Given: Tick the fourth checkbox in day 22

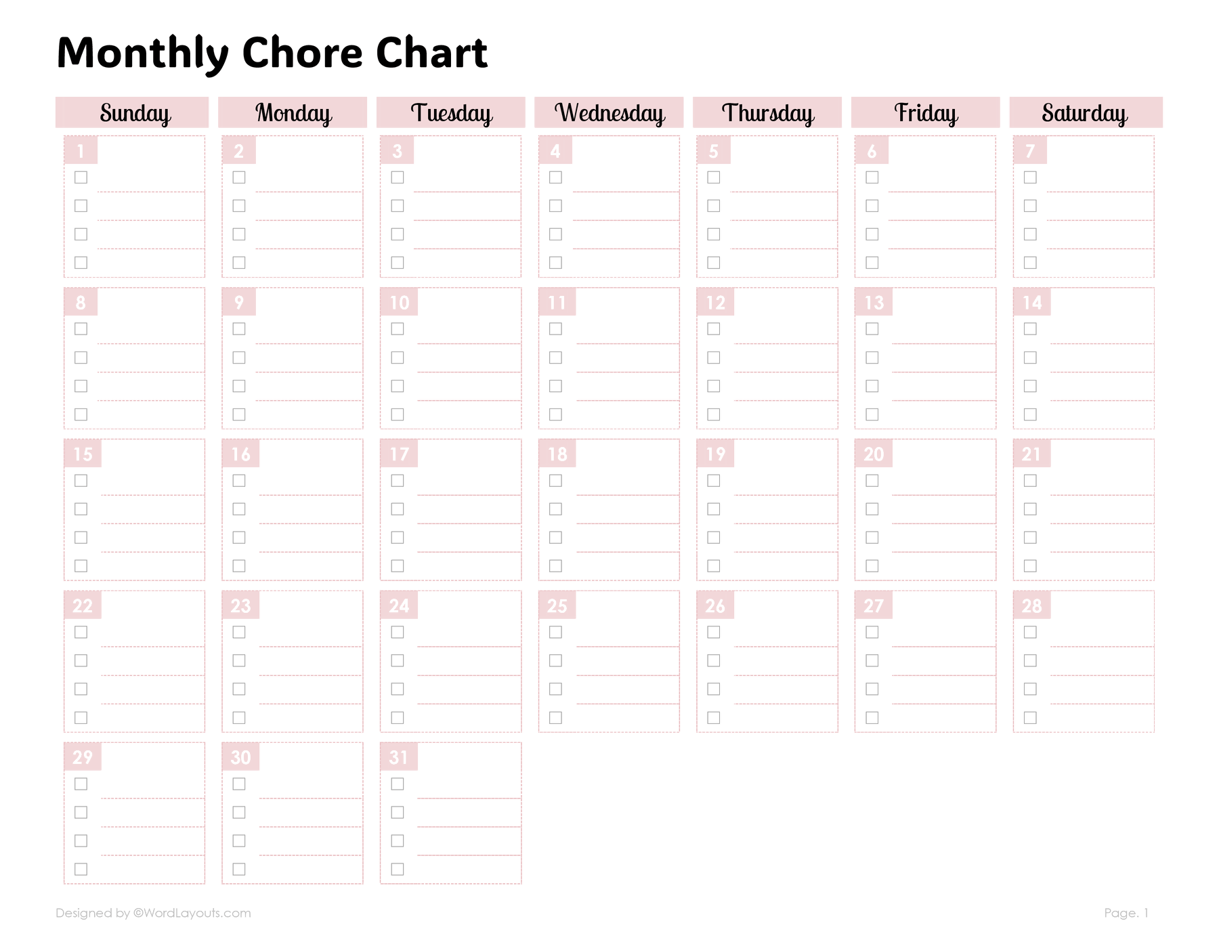Looking at the screenshot, I should tap(81, 718).
